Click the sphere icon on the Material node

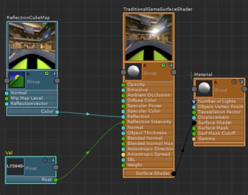pos(204,88)
